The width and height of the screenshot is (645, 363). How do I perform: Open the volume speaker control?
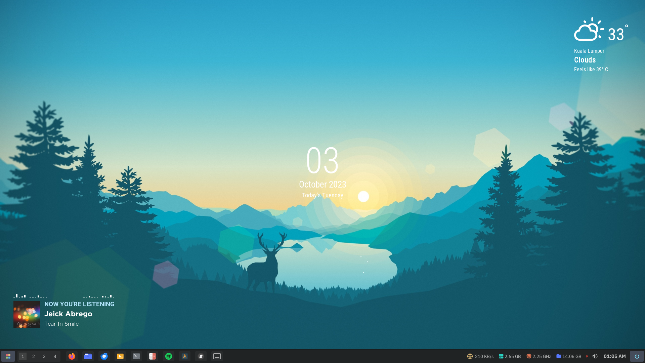(x=595, y=356)
